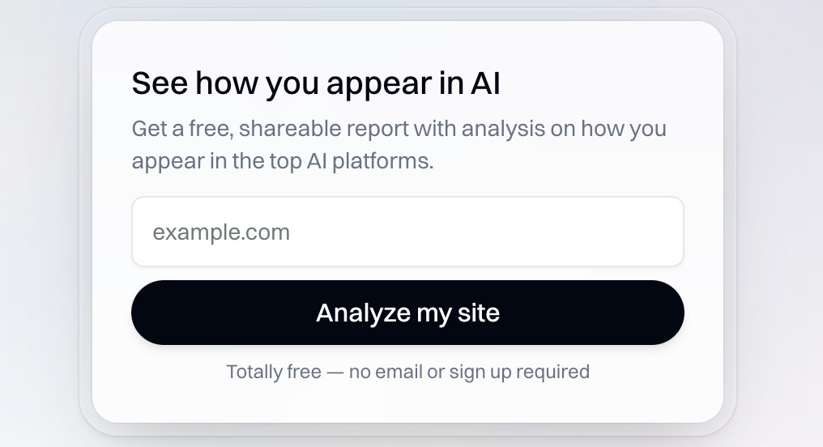Submit the form with the black button
Viewport: 823px width, 447px height.
(407, 313)
